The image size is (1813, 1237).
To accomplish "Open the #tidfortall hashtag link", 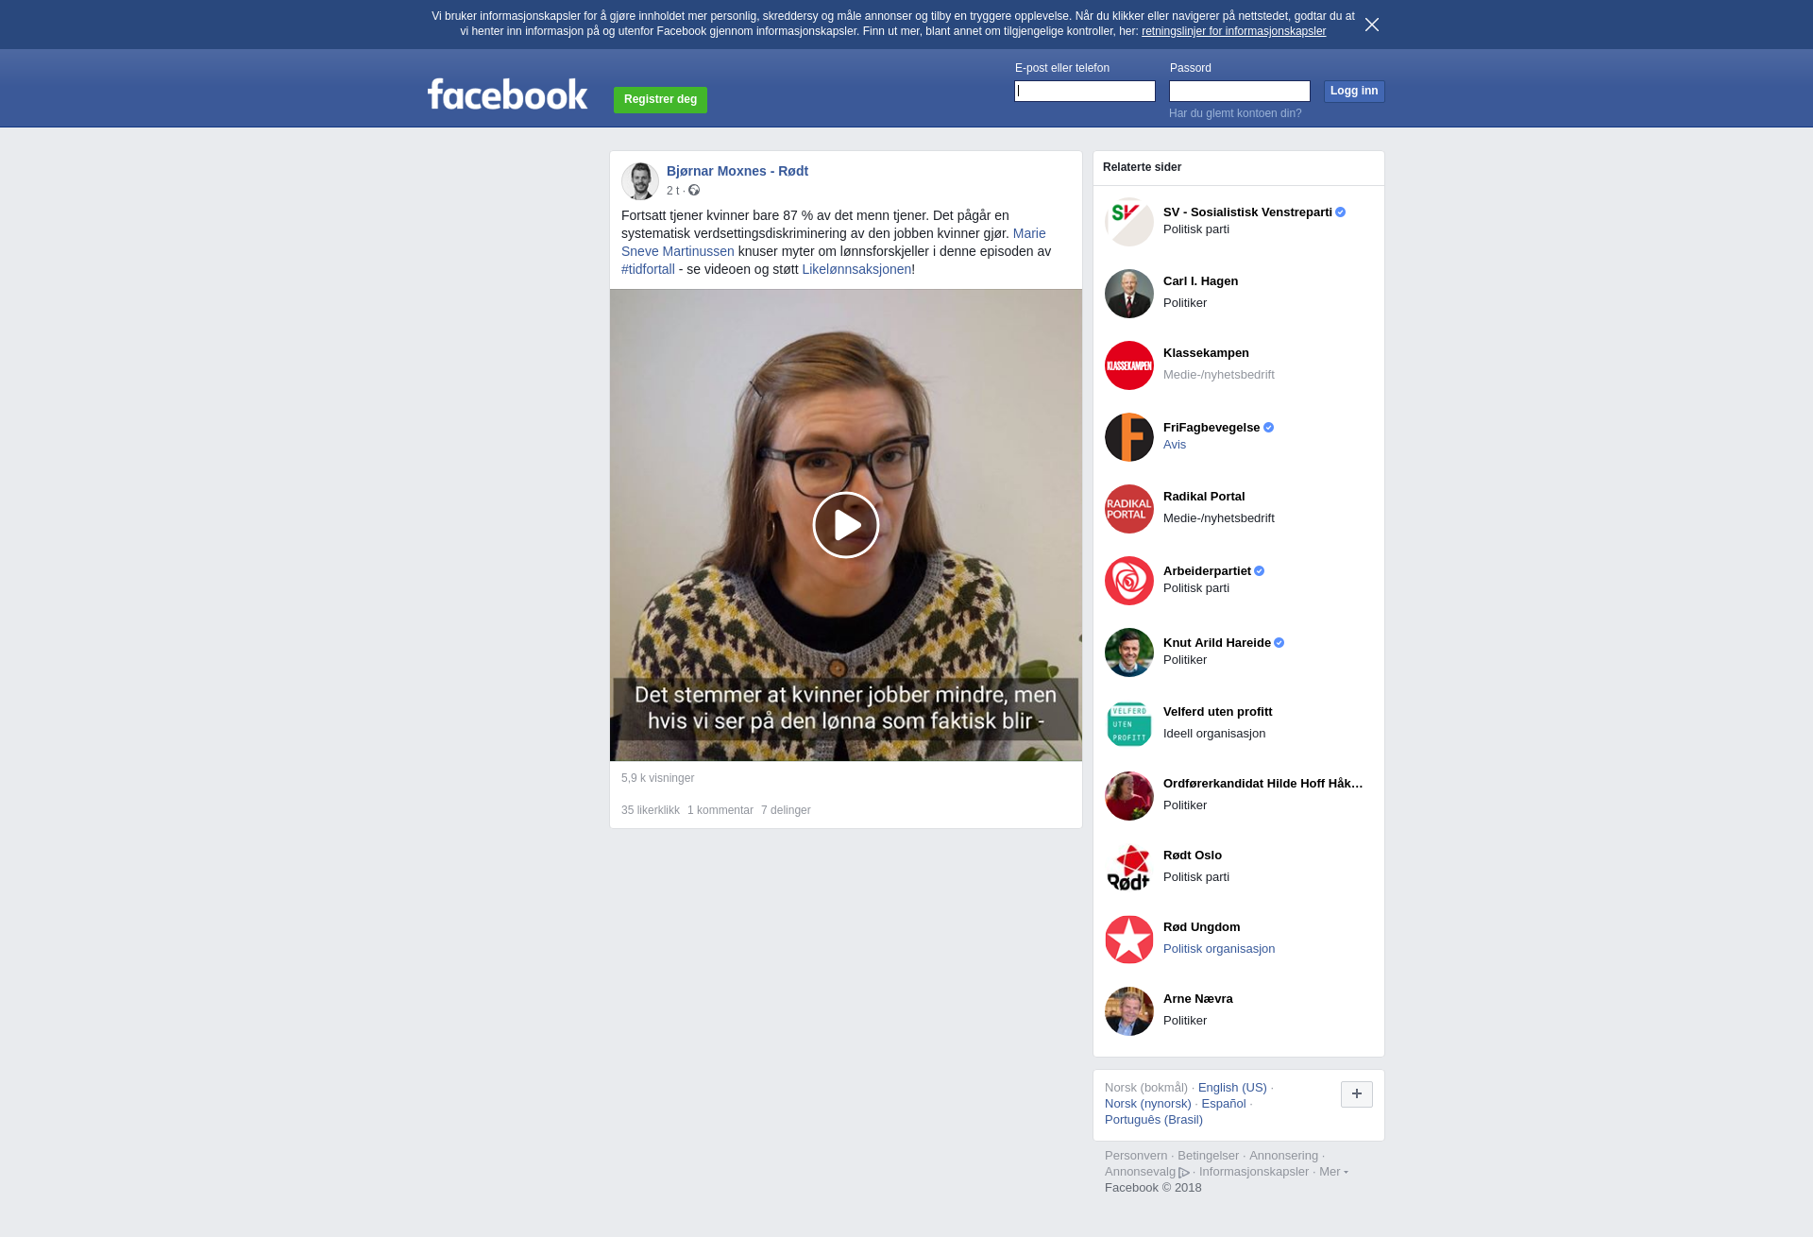I will [648, 269].
